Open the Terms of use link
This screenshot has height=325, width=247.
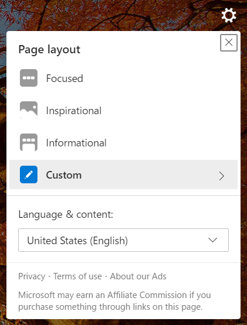pyautogui.click(x=78, y=276)
